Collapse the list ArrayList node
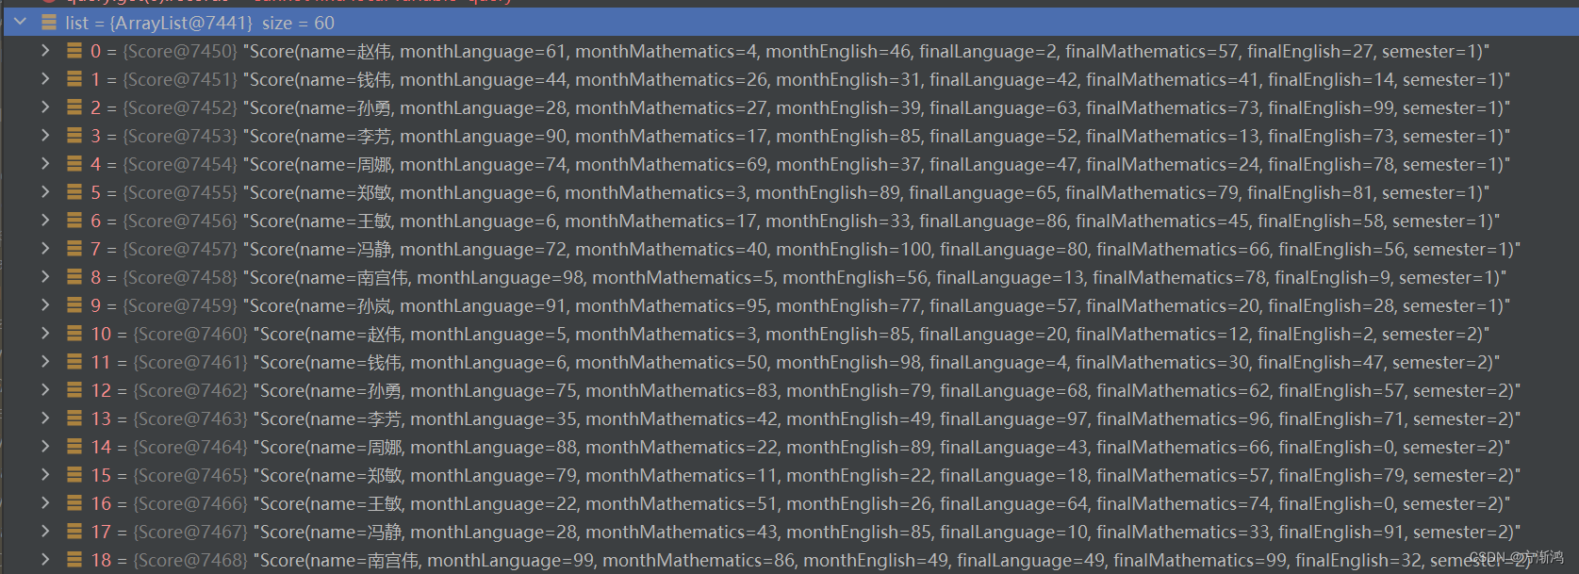Screen dimensions: 1579x574 point(20,23)
